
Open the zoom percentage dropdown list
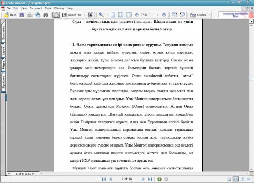click(x=157, y=15)
